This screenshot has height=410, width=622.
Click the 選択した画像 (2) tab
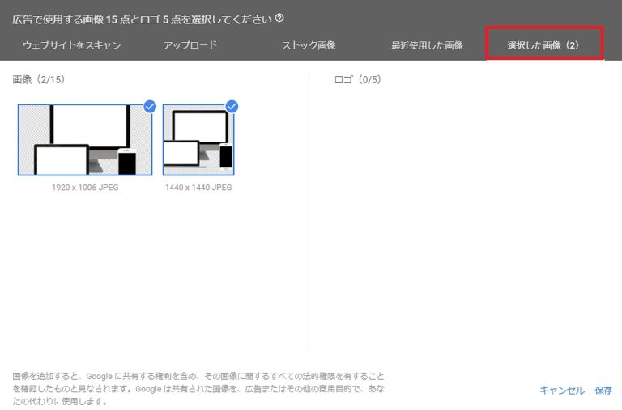[544, 45]
